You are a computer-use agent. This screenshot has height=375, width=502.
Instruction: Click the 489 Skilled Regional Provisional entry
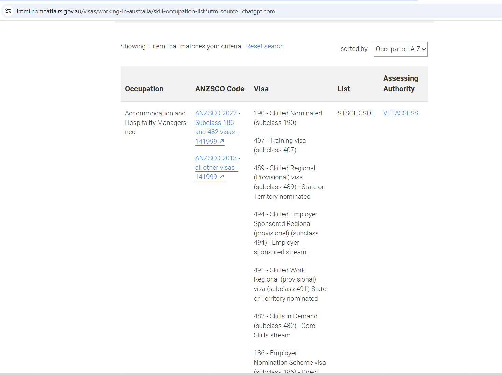coord(289,182)
